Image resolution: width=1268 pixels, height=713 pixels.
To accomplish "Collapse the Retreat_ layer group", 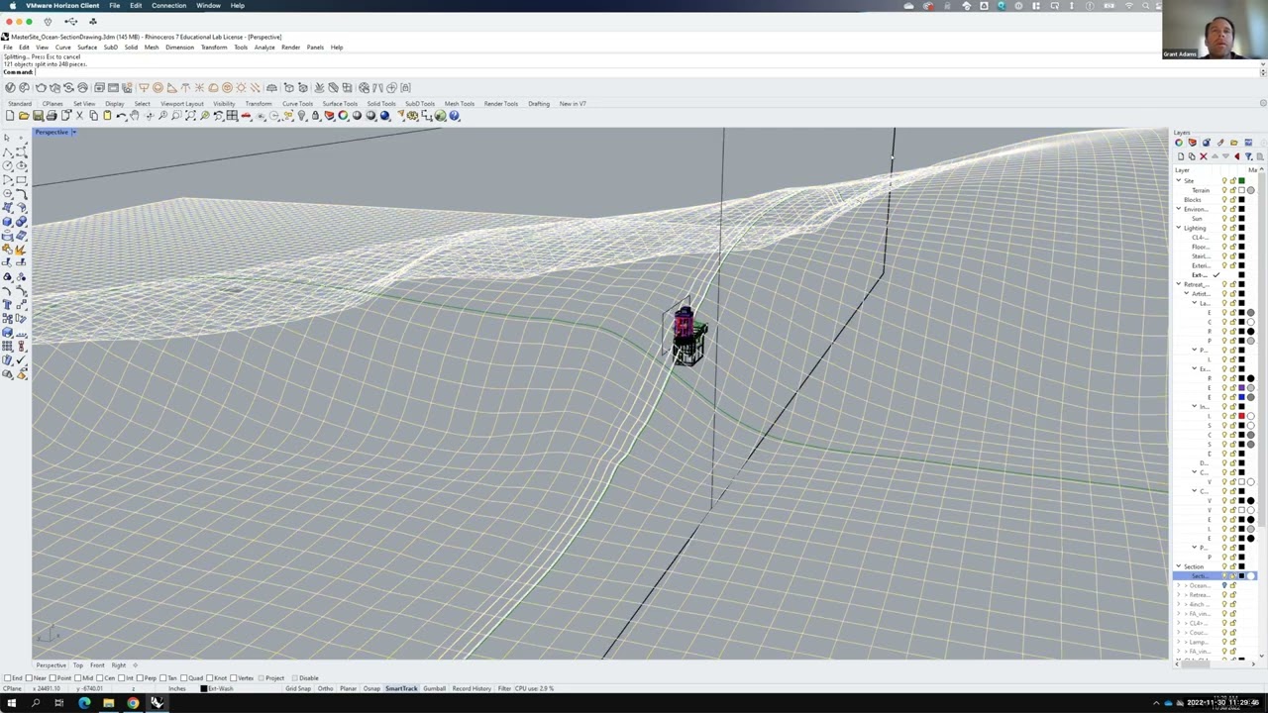I will [1179, 284].
